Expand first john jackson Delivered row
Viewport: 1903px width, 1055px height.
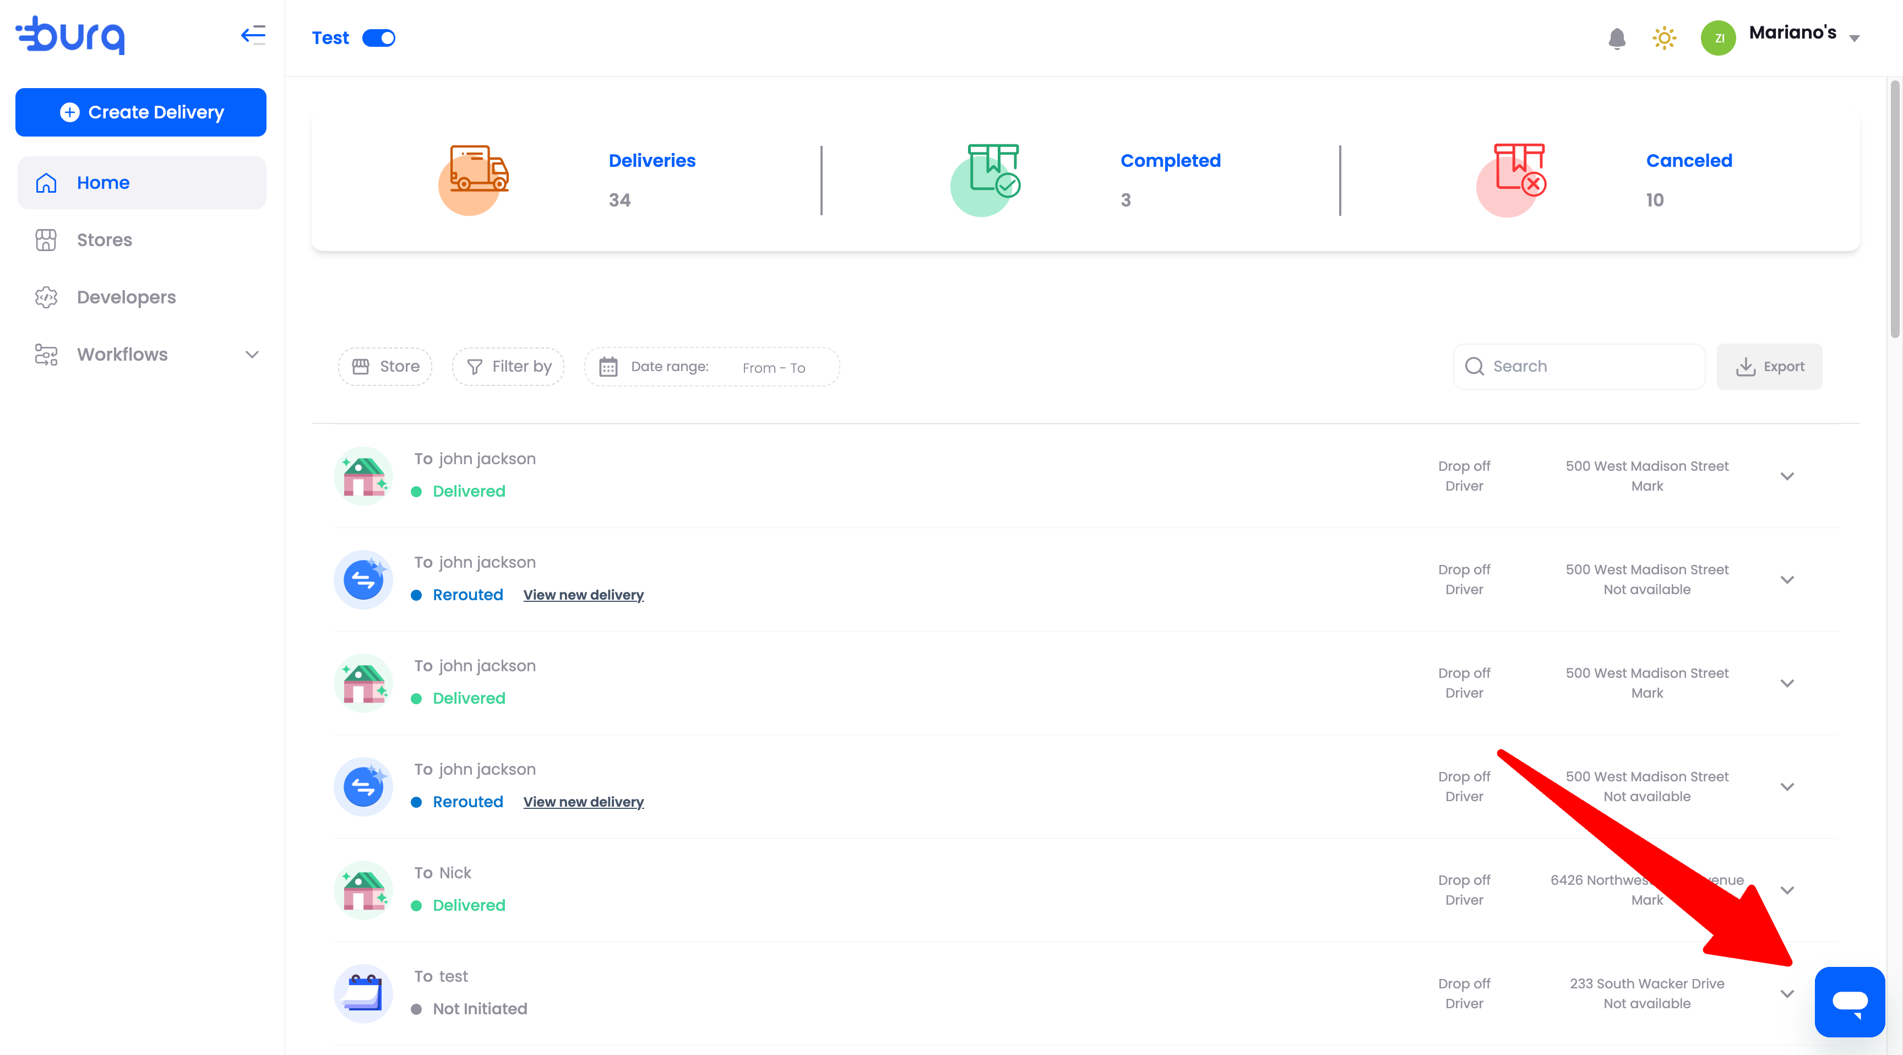click(x=1786, y=476)
